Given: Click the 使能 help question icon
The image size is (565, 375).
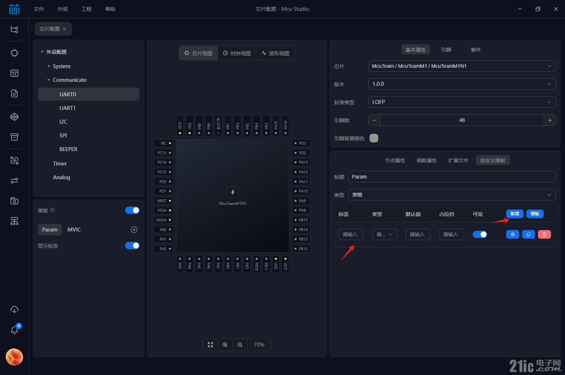Looking at the screenshot, I should pyautogui.click(x=52, y=210).
